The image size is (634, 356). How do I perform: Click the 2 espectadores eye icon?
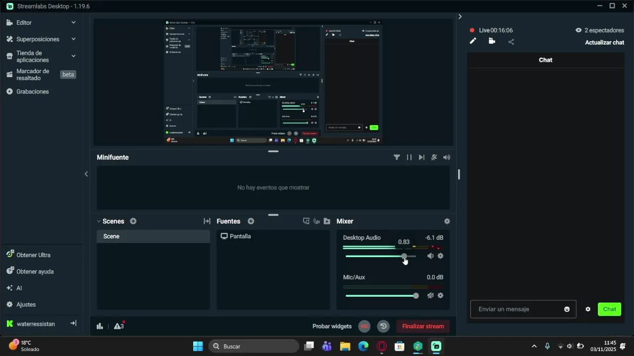579,30
